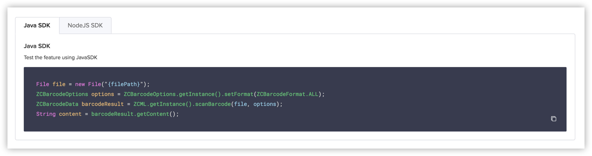Click ZCML.getInstance in the code
Viewport: 592px width, 156px height.
click(x=156, y=104)
